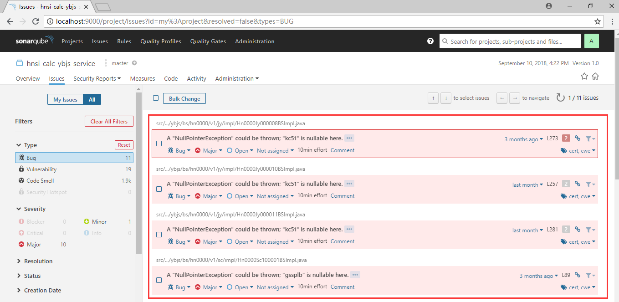The width and height of the screenshot is (619, 302).
Task: Open the ellipsis for the L273 kc51 issue
Action: tap(349, 138)
